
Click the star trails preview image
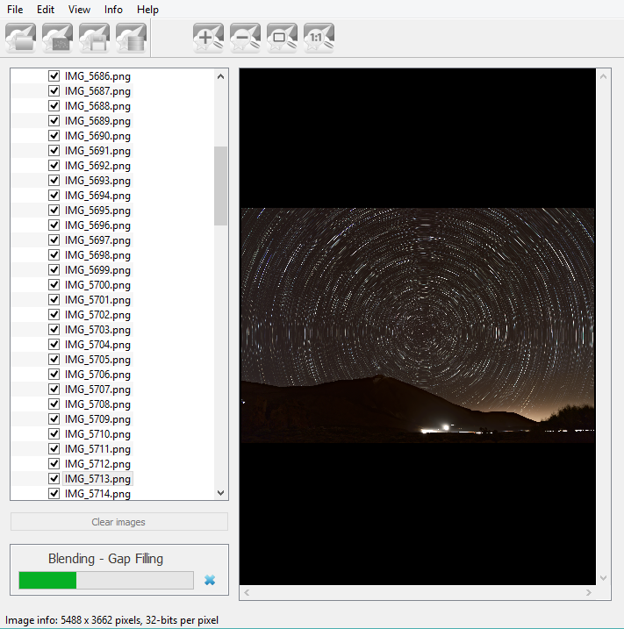point(418,325)
